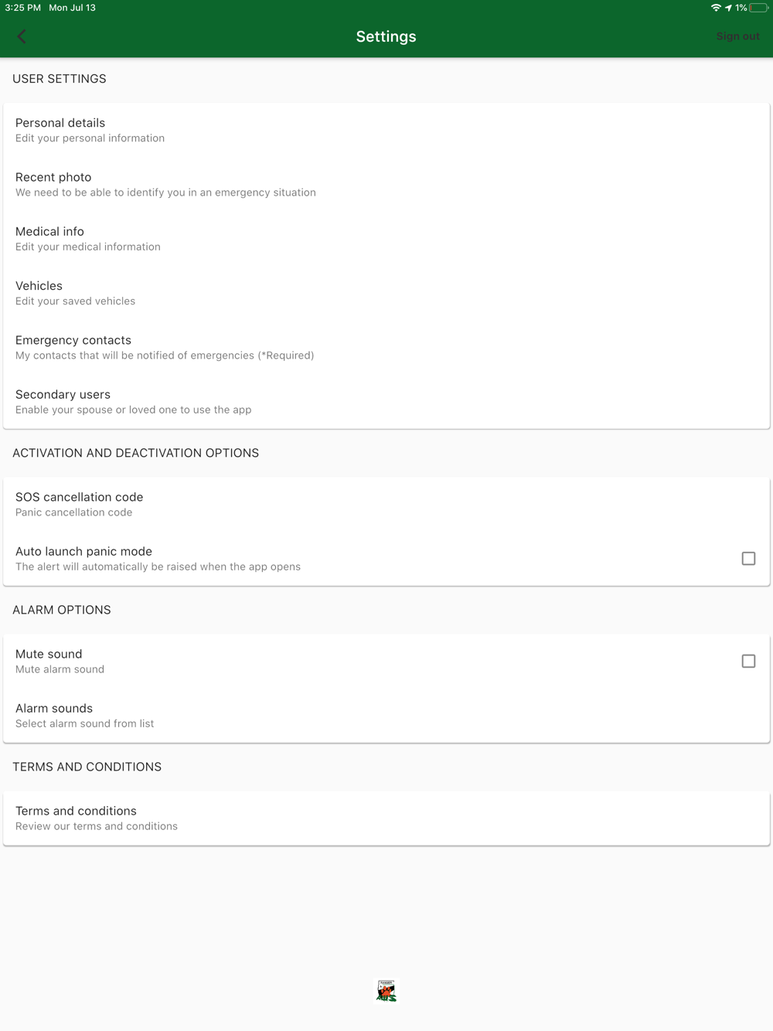Image resolution: width=773 pixels, height=1031 pixels.
Task: Tap the Mute sound row label
Action: click(49, 654)
